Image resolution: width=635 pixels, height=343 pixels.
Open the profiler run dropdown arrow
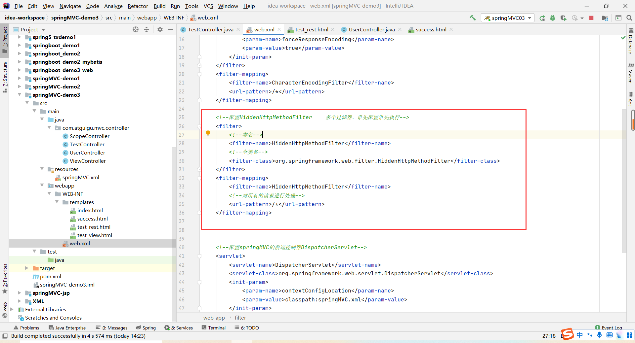coord(582,18)
